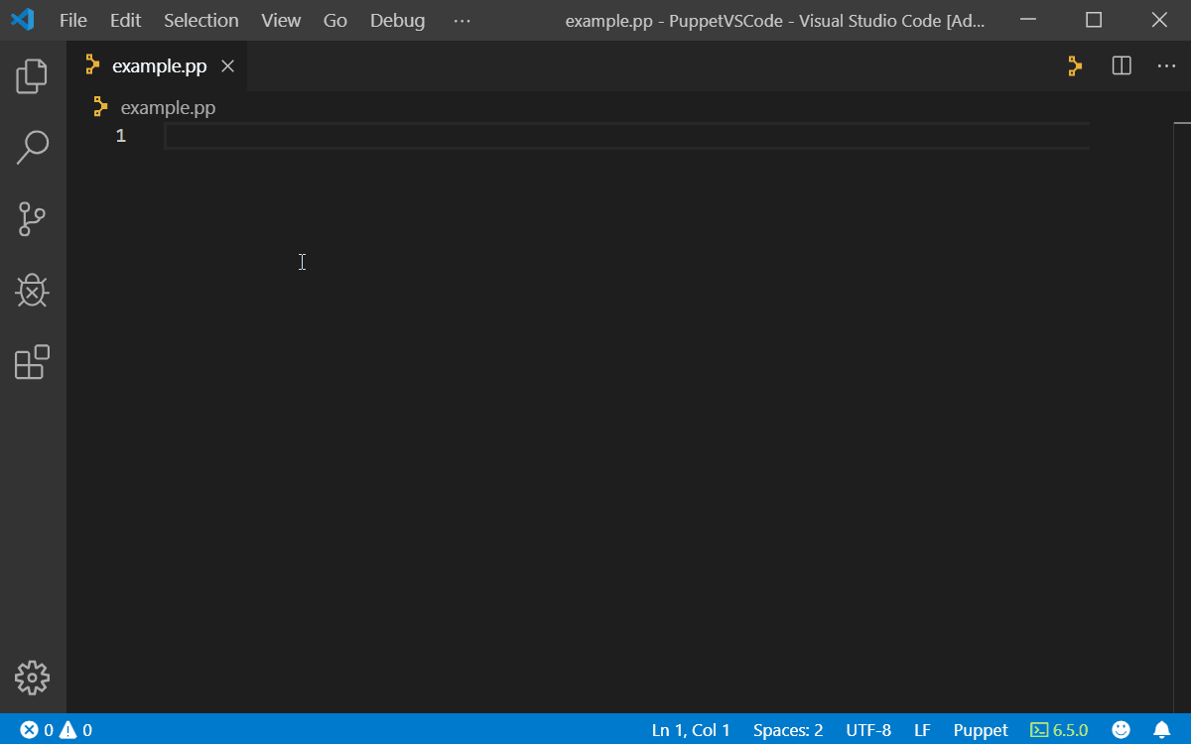The height and width of the screenshot is (744, 1191).
Task: Click the notifications bell icon
Action: [1163, 729]
